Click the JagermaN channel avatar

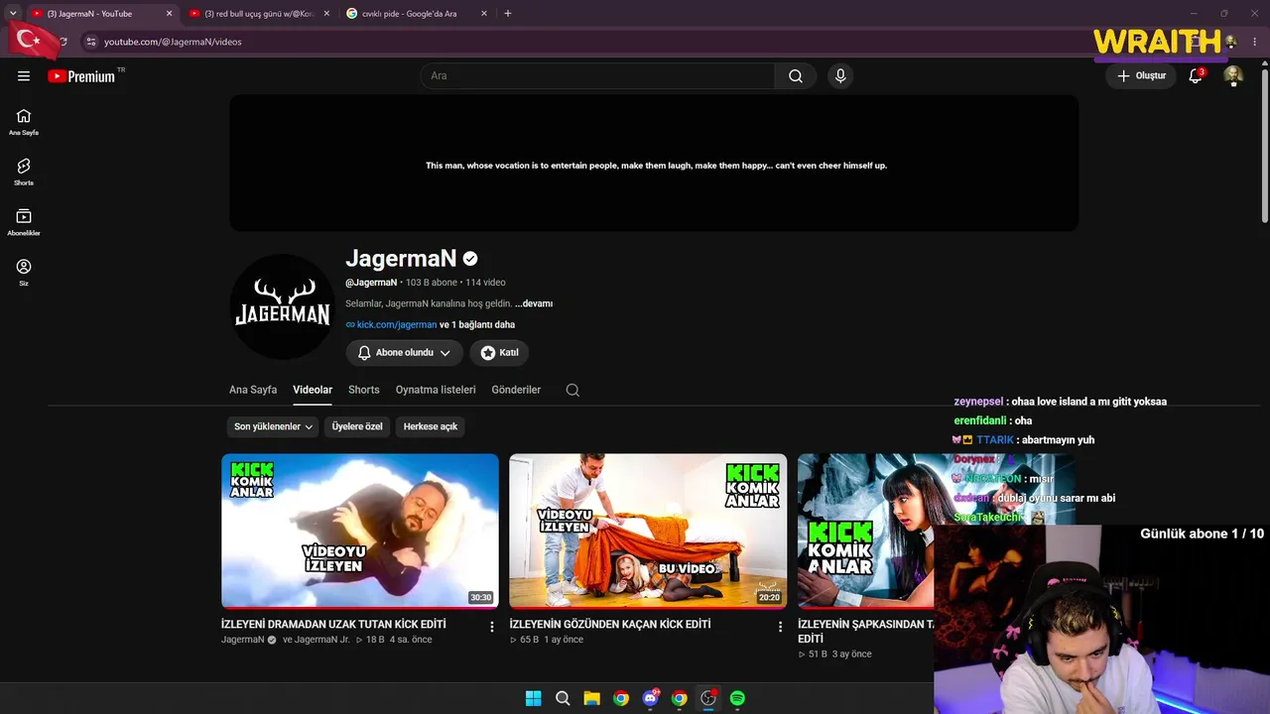[x=282, y=306]
